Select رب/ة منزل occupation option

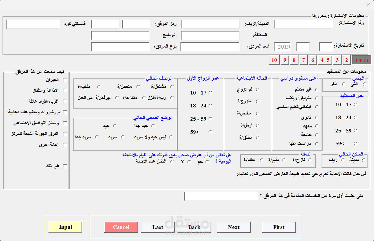point(172,98)
